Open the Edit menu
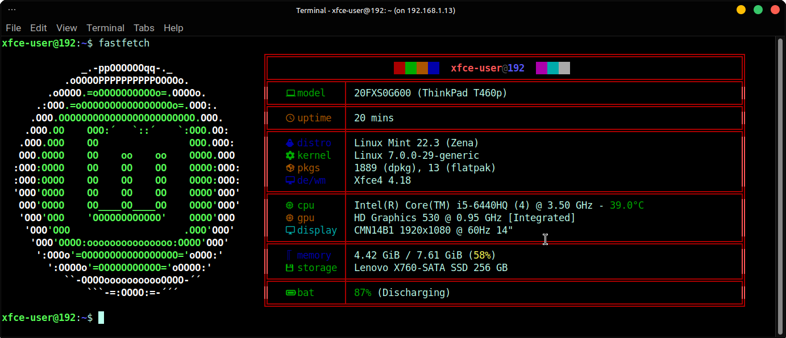This screenshot has height=338, width=786. click(x=39, y=28)
